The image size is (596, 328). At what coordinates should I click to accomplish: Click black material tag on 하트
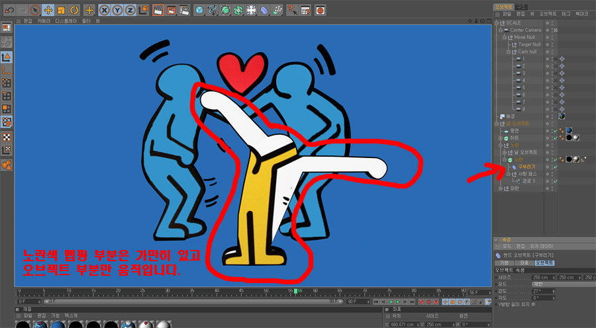tap(569, 138)
